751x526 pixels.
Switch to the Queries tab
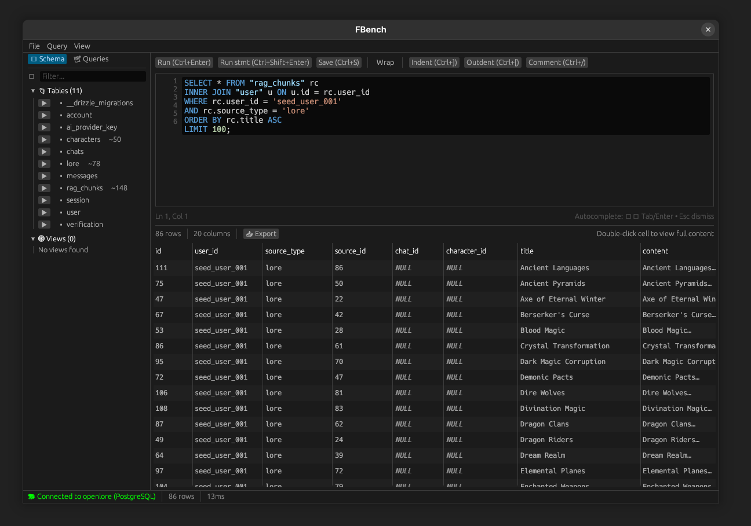(91, 58)
